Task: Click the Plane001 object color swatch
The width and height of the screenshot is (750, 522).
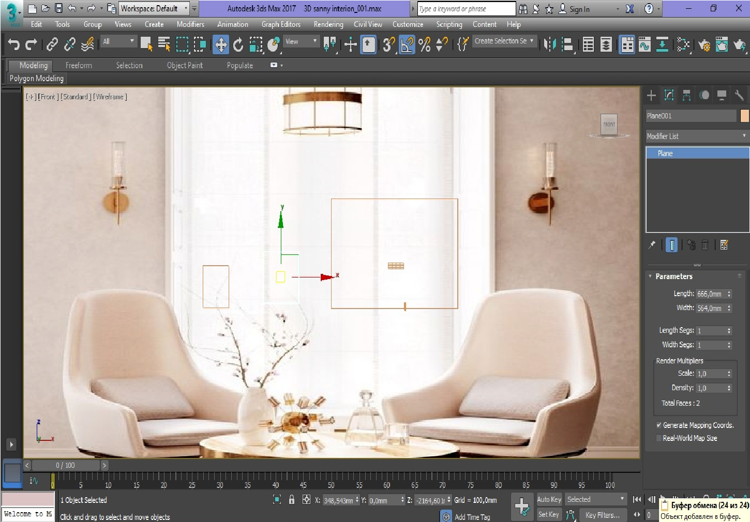Action: [x=744, y=116]
